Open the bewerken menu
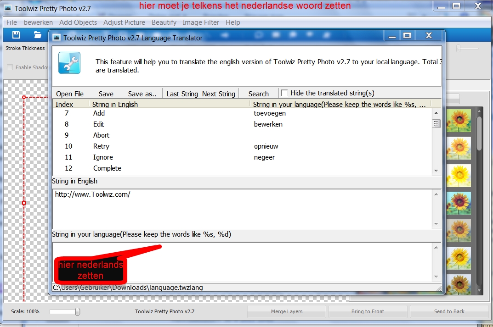Viewport: 493px width, 327px height. tap(38, 22)
